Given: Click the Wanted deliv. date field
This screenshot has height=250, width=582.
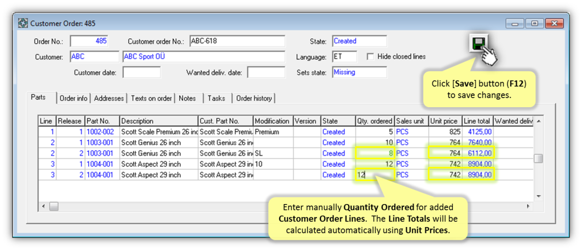Looking at the screenshot, I should 266,72.
